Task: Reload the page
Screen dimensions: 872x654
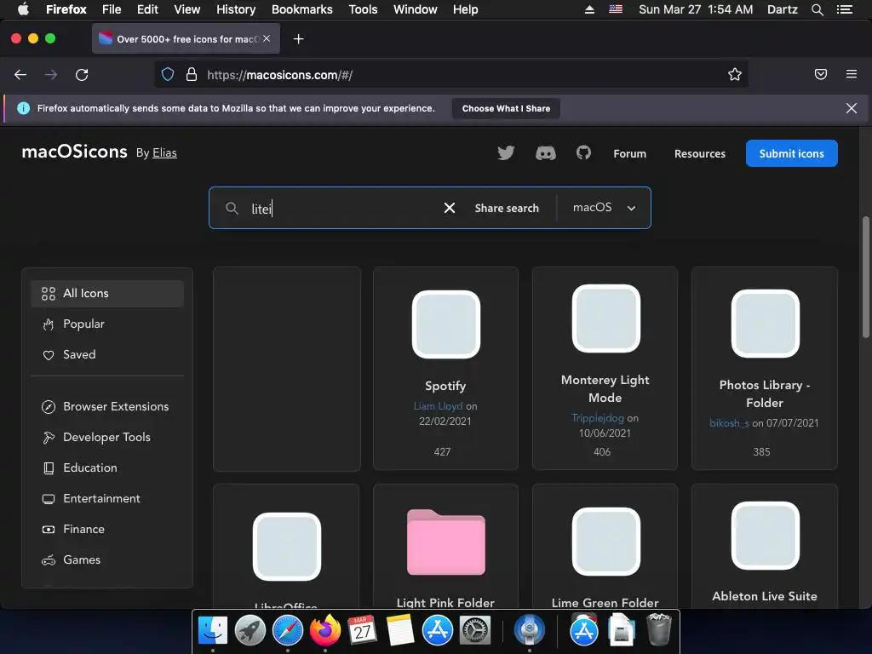Action: pos(82,75)
